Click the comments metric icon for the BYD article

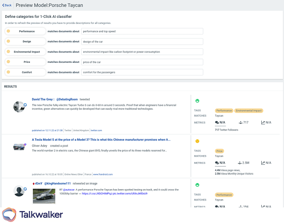pos(217,163)
